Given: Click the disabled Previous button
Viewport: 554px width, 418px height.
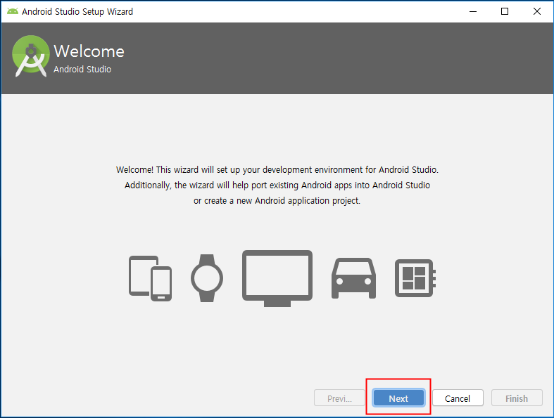Looking at the screenshot, I should click(x=339, y=398).
